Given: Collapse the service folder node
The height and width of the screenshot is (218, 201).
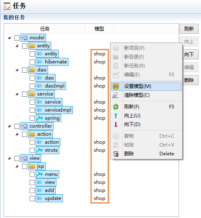Looking at the screenshot, I should tap(17, 94).
